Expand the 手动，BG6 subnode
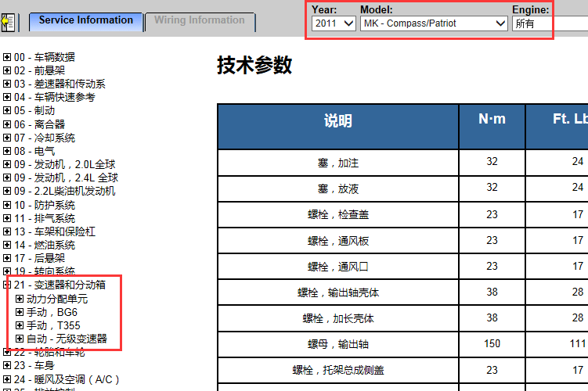 point(20,312)
